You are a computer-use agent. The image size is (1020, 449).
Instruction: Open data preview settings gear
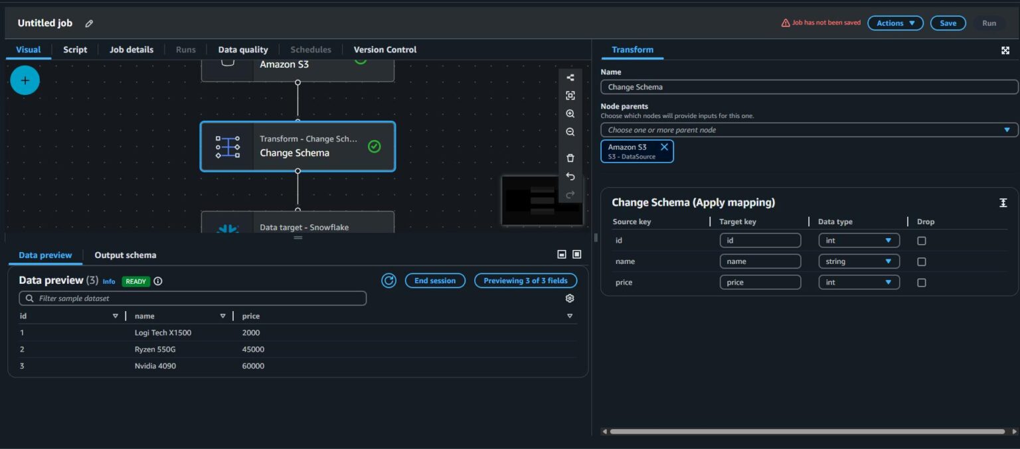click(x=569, y=298)
